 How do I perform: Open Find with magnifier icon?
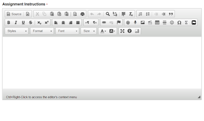click(108, 14)
